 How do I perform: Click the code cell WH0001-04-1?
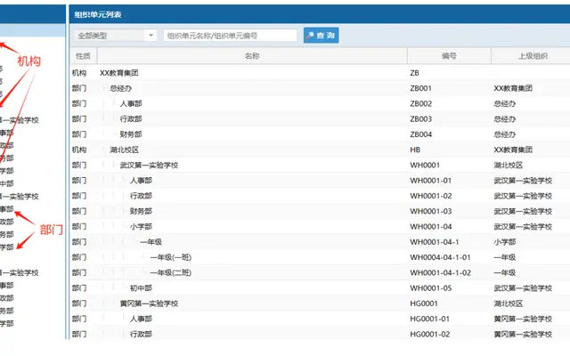tap(435, 242)
